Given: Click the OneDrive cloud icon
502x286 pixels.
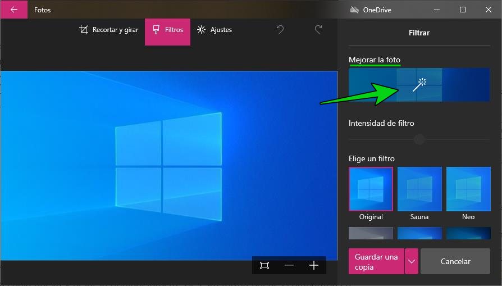Looking at the screenshot, I should (354, 10).
